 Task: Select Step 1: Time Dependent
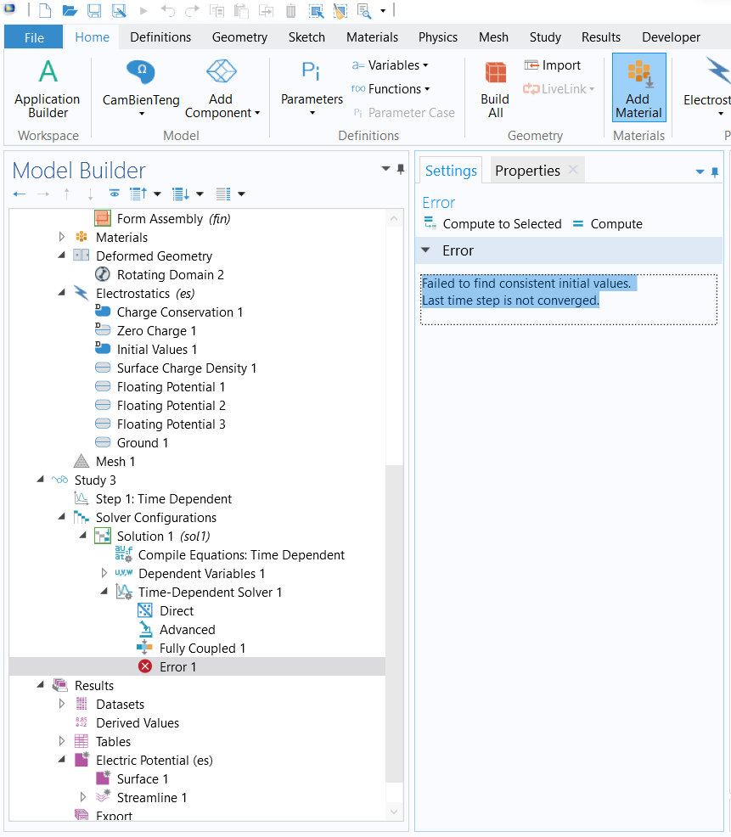point(163,498)
